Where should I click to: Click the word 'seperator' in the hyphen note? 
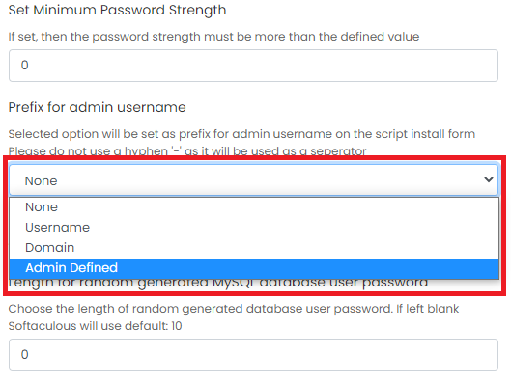tap(338, 151)
